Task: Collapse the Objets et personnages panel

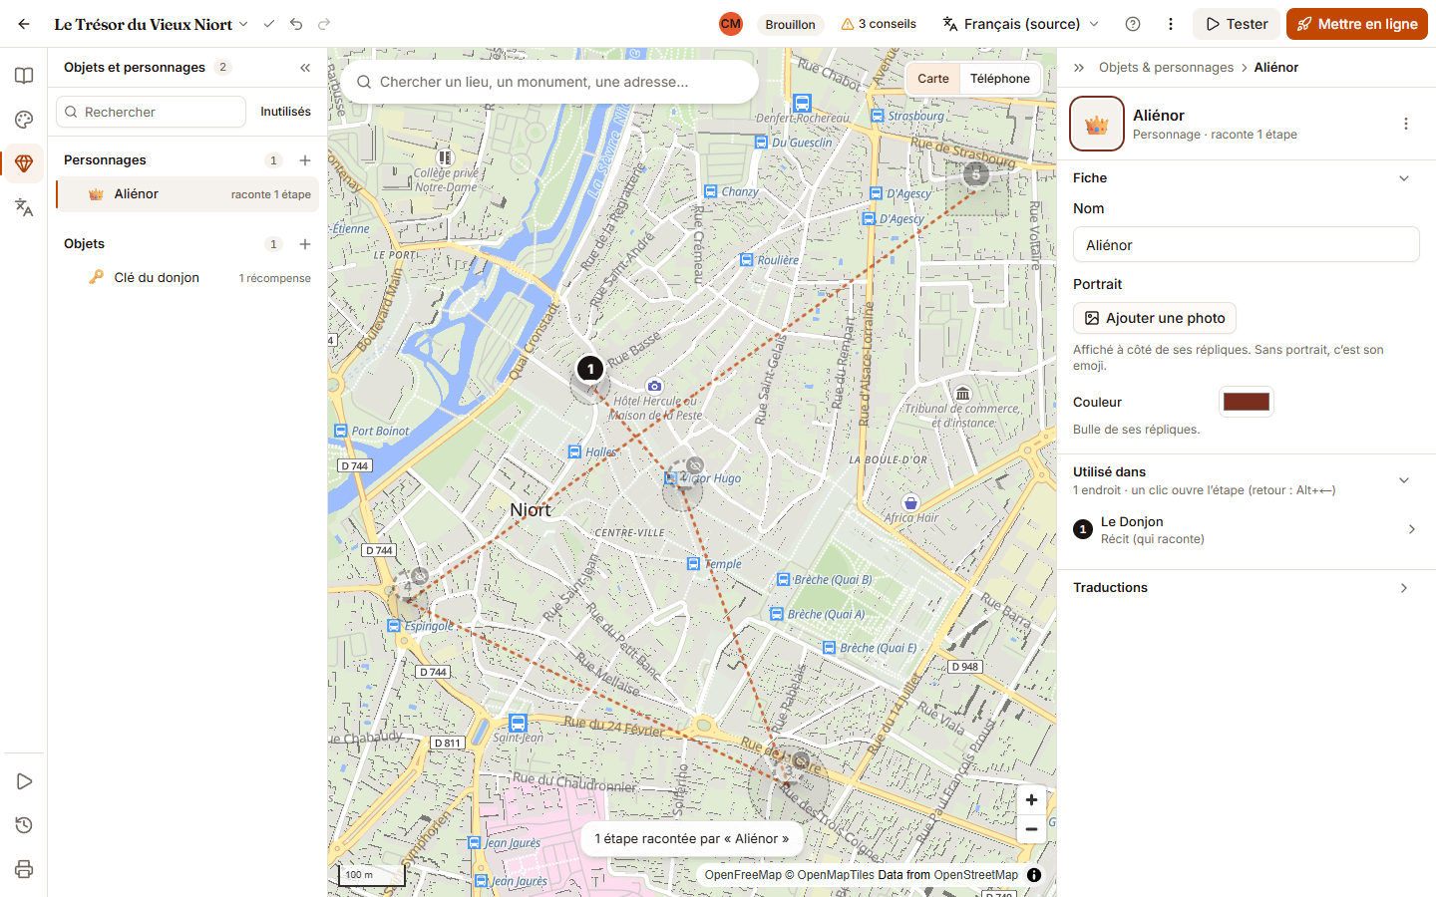Action: click(x=305, y=68)
